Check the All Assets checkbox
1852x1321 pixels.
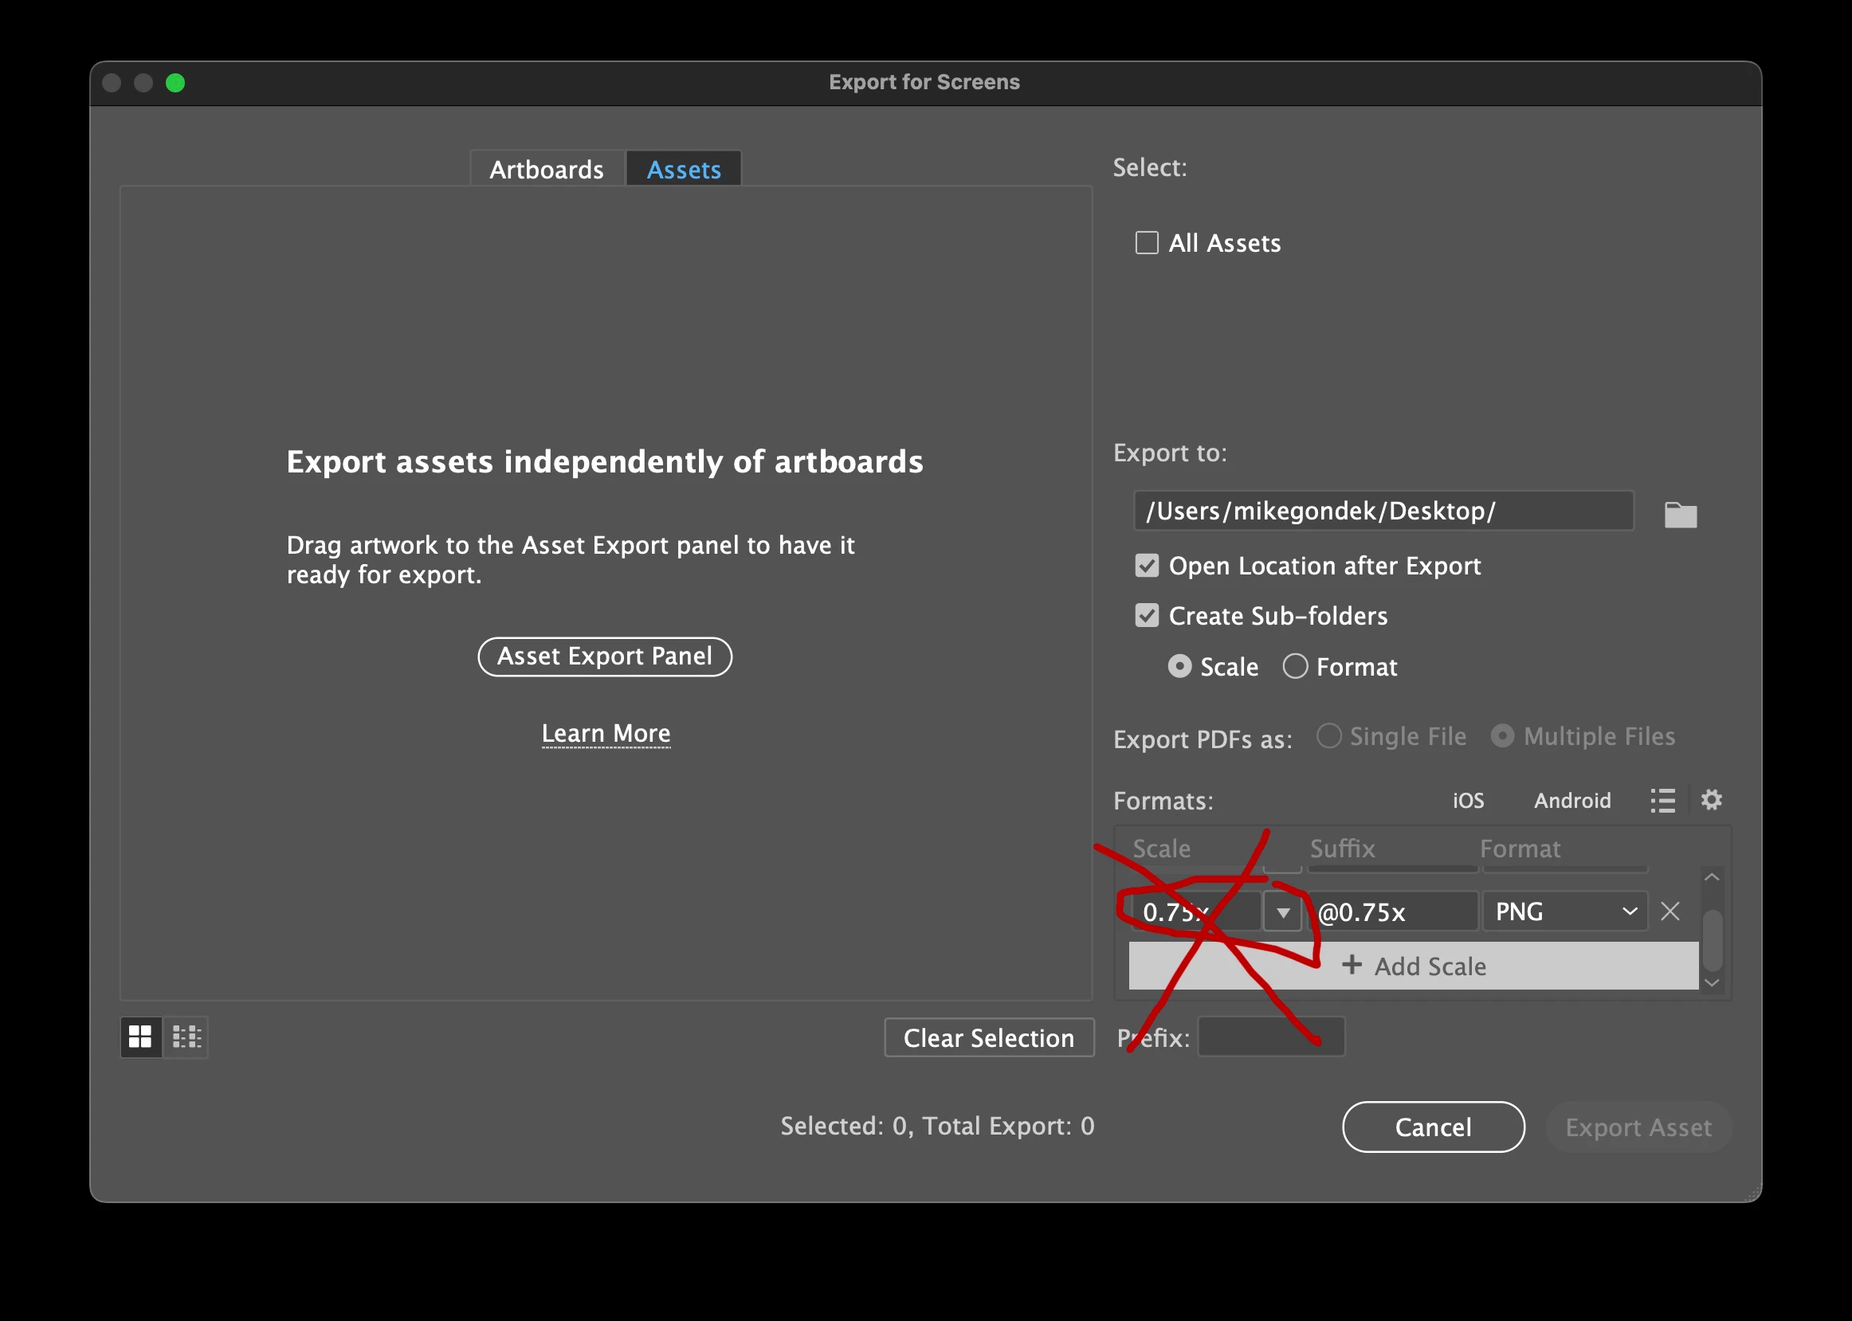[1147, 243]
